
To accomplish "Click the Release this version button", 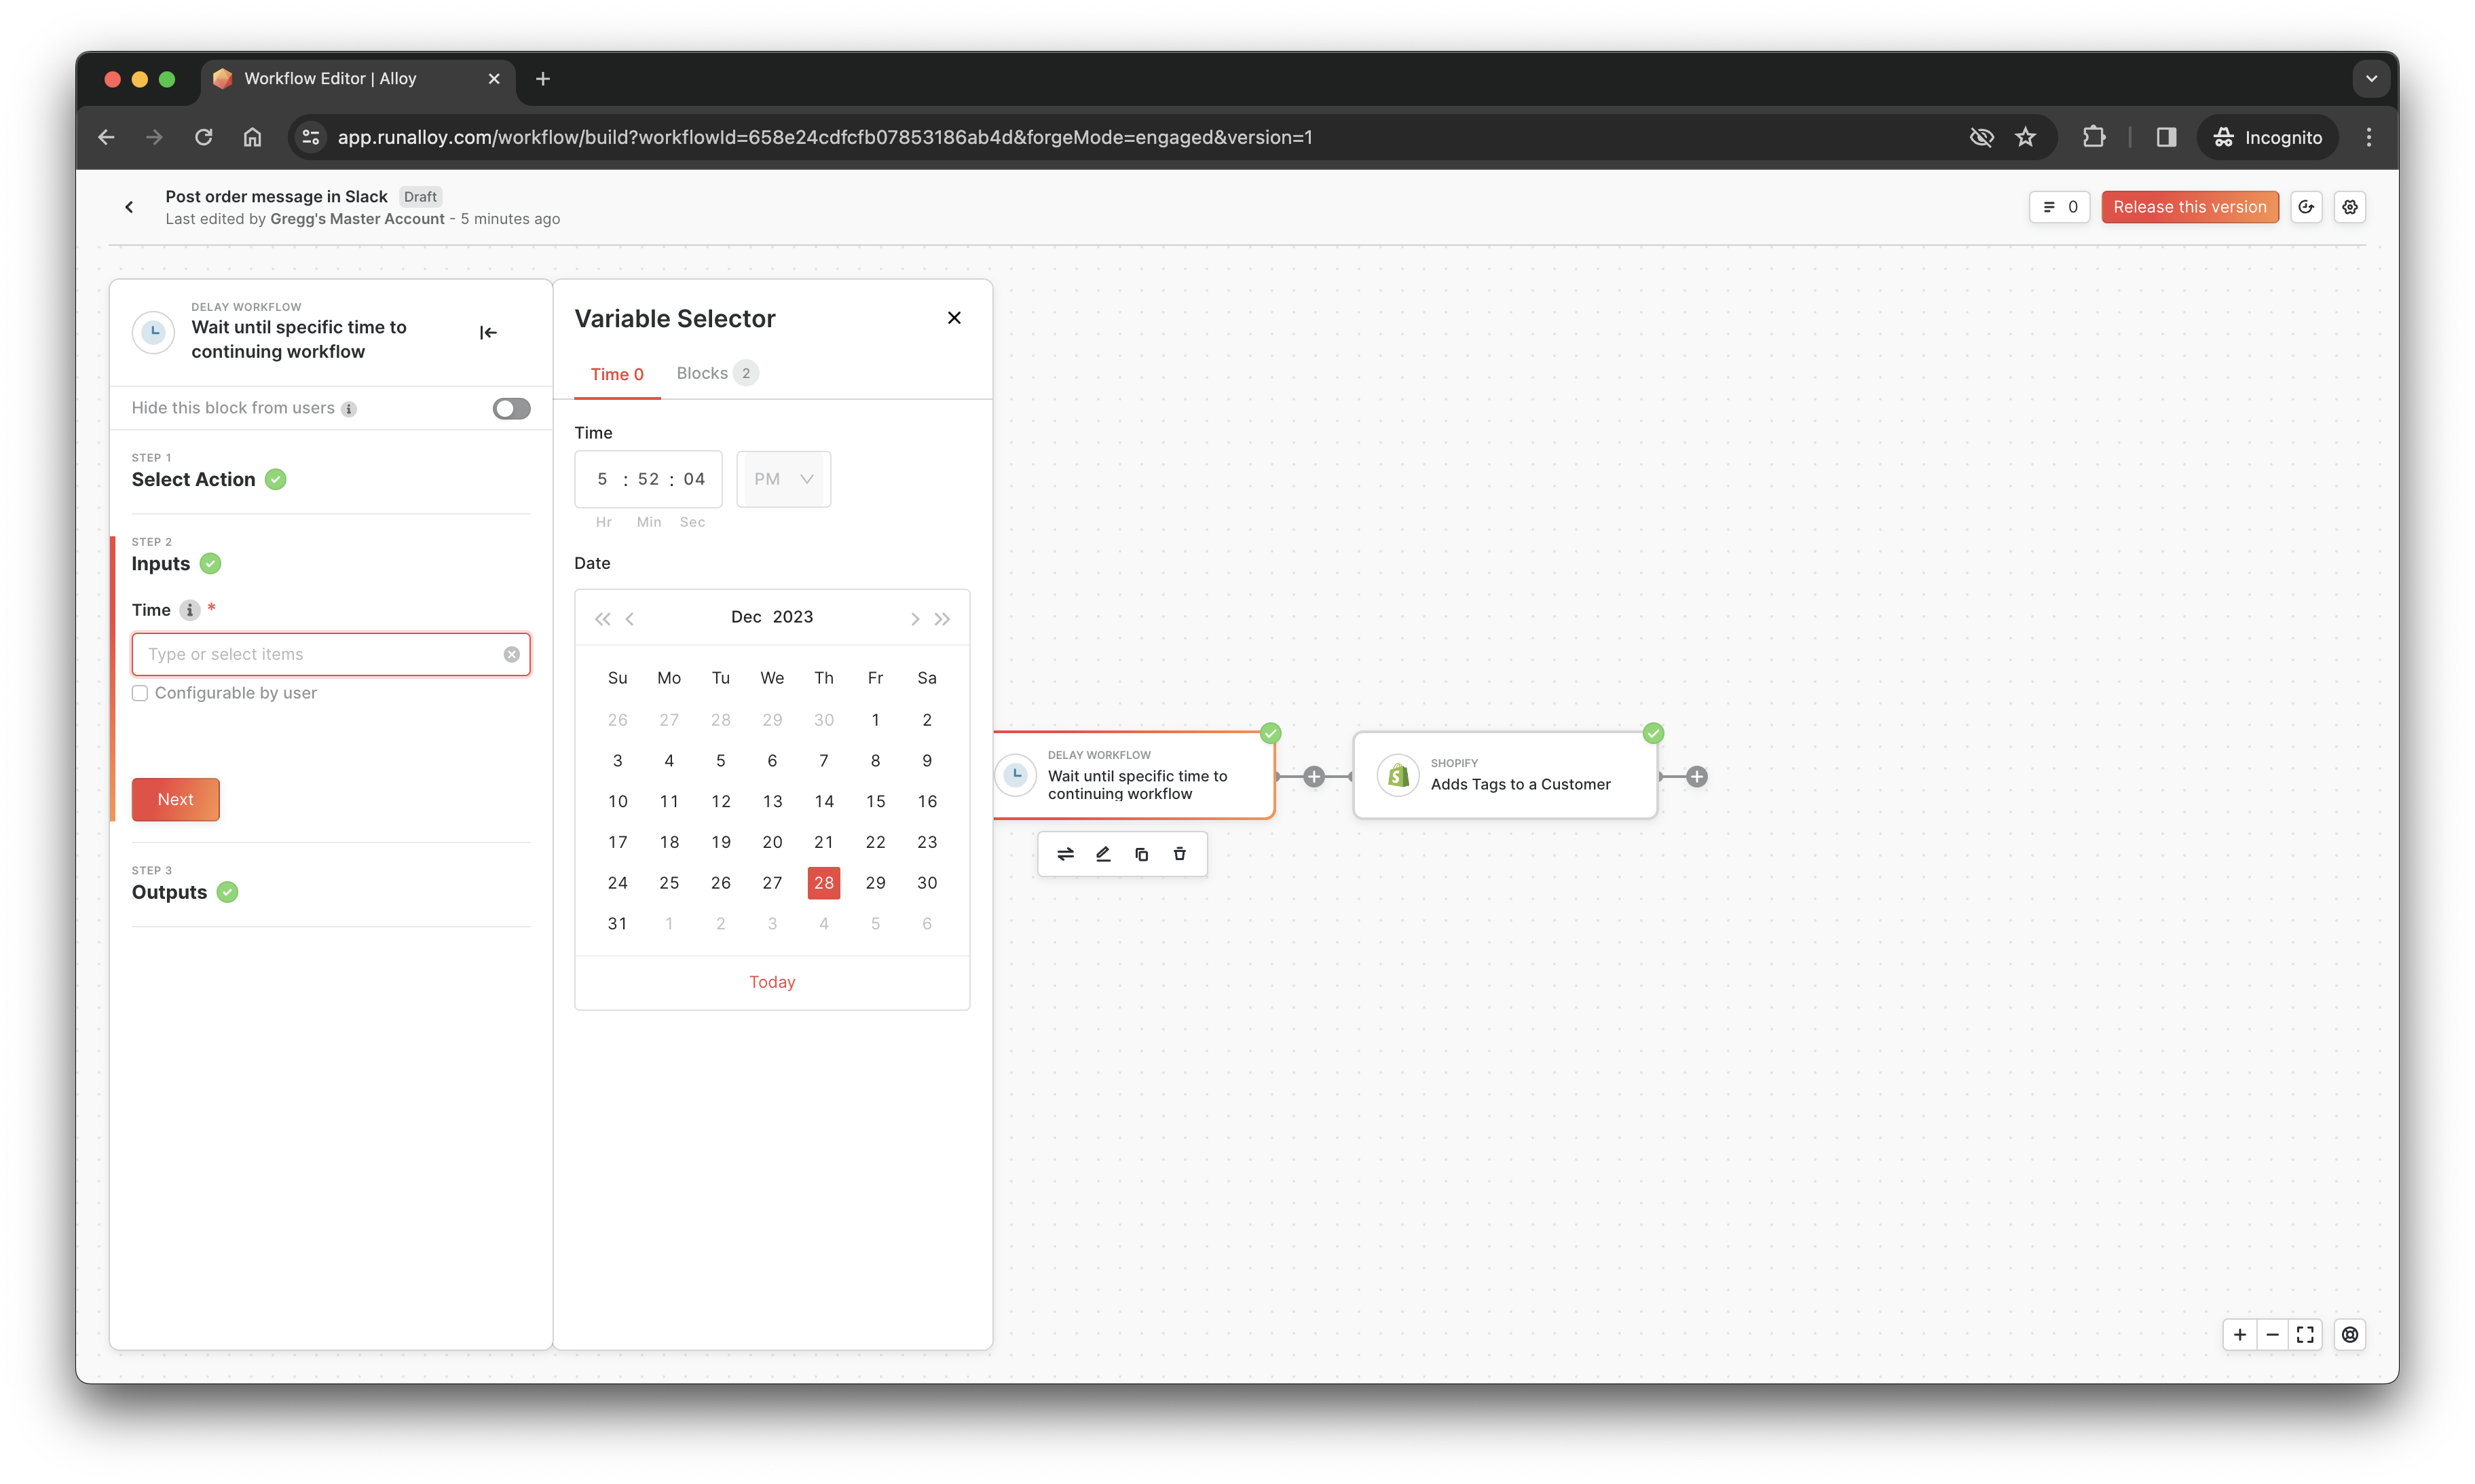I will coord(2189,207).
